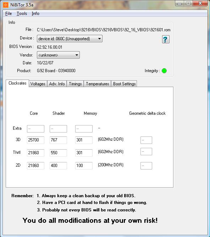Click the file path ending in 921601.rom

(x=104, y=30)
